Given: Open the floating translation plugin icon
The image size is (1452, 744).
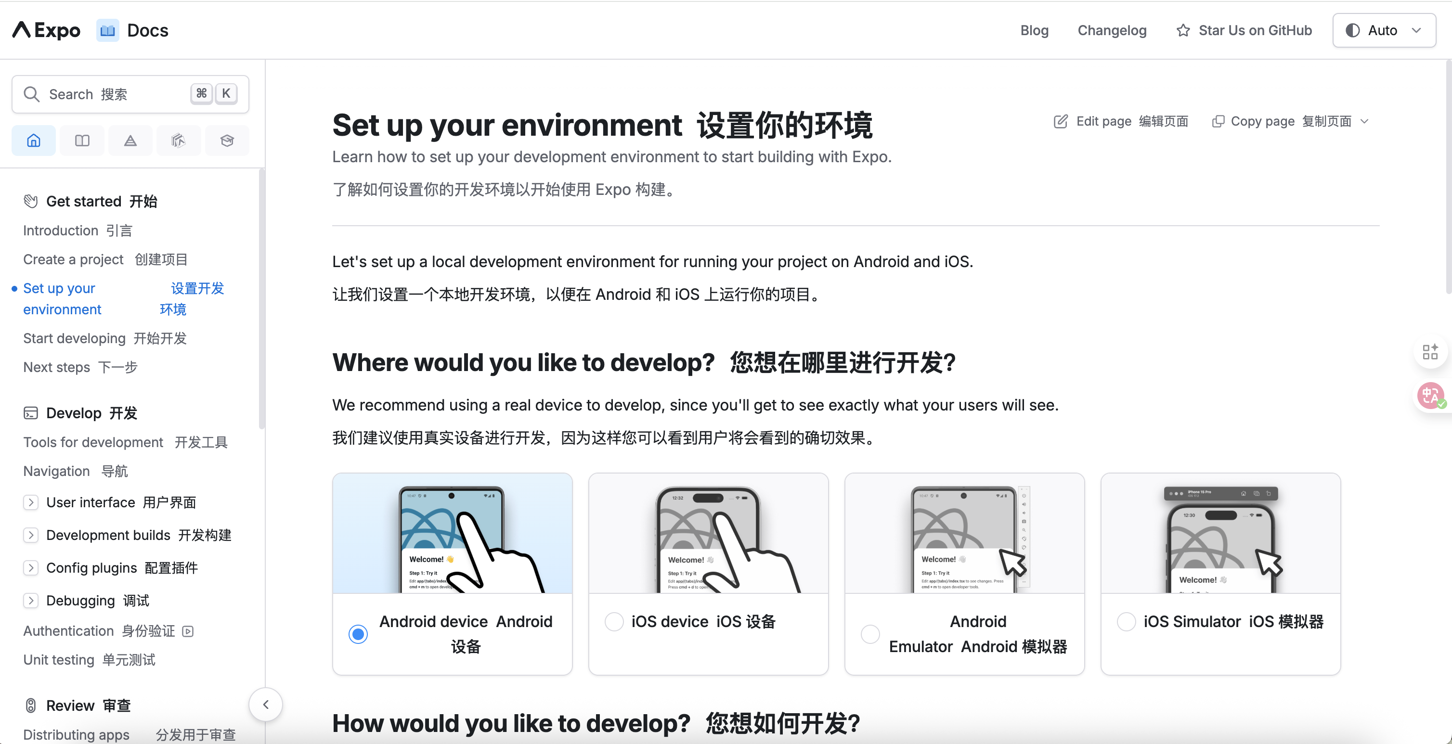Looking at the screenshot, I should (1430, 396).
